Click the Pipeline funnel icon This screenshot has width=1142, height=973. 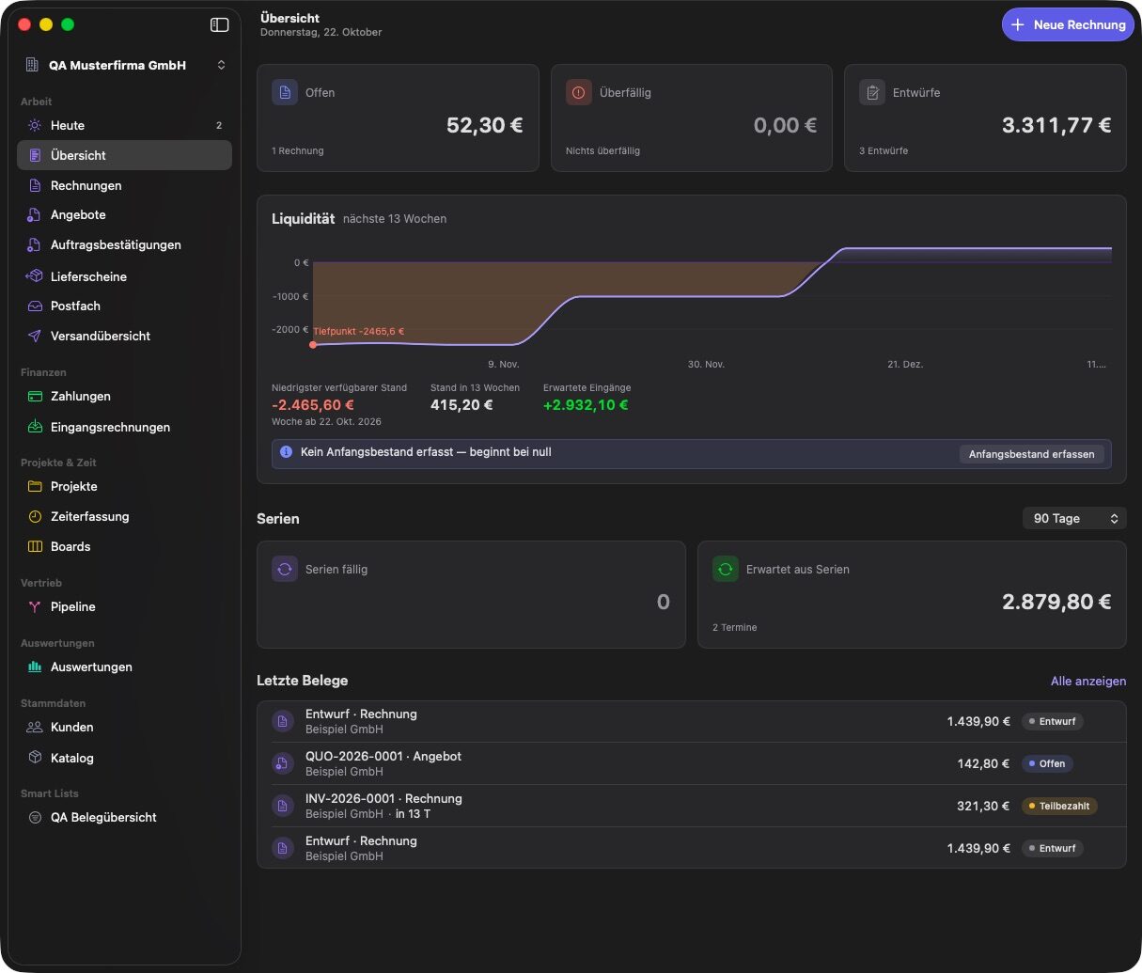[35, 606]
